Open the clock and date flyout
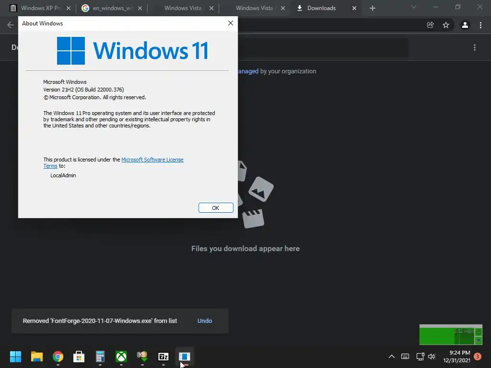Image resolution: width=491 pixels, height=368 pixels. (456, 356)
